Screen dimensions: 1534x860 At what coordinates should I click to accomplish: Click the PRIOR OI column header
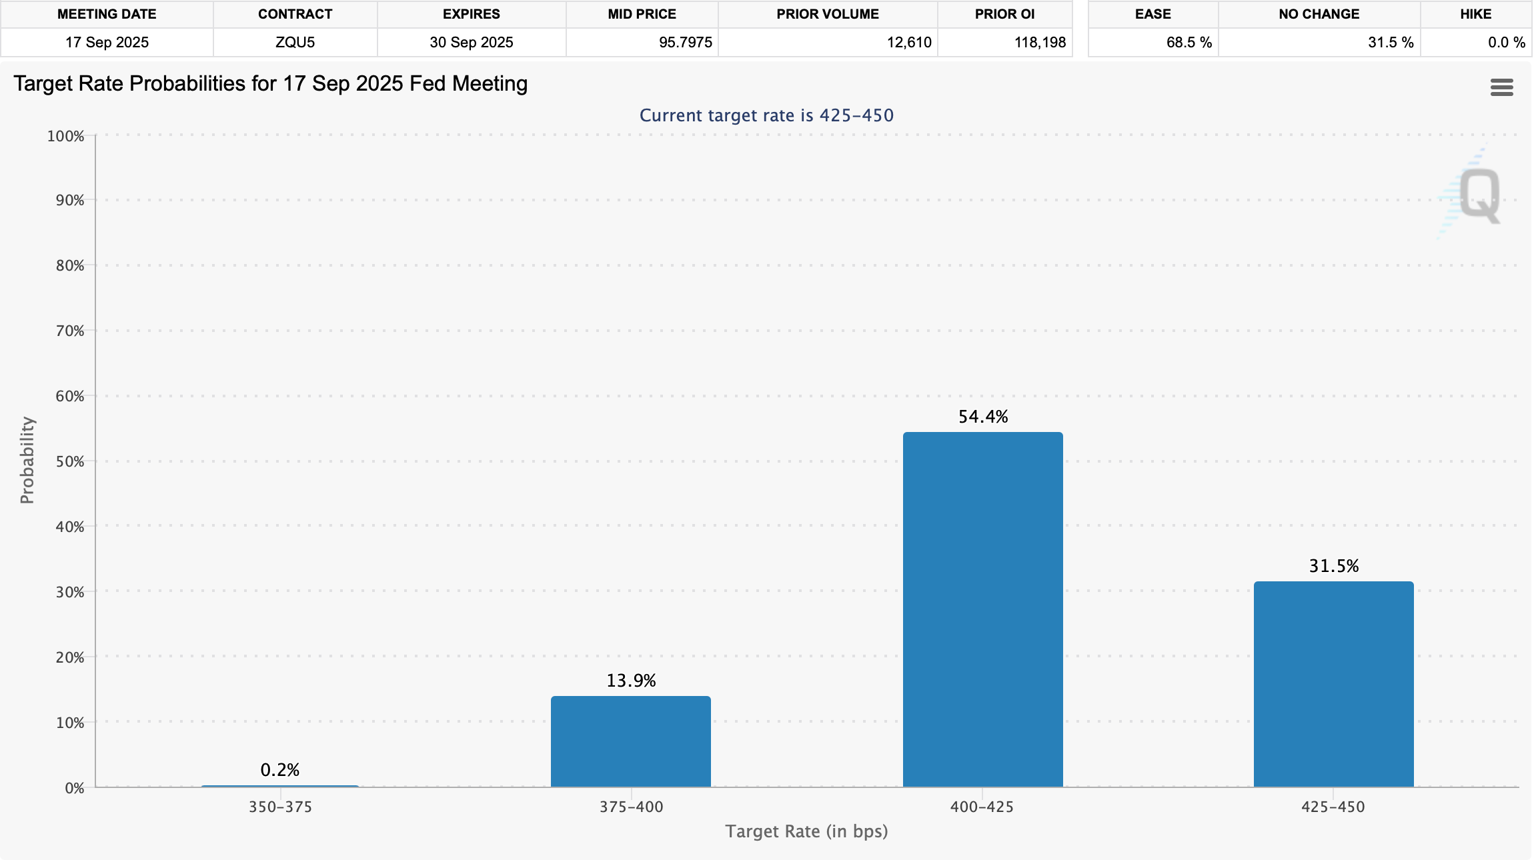click(x=1004, y=14)
